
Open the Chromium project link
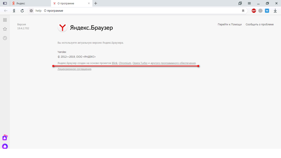[x=125, y=63]
